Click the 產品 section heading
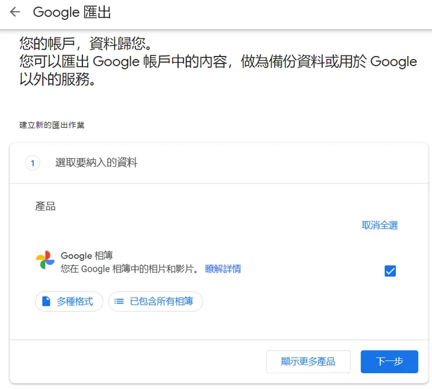The image size is (432, 389). point(45,206)
